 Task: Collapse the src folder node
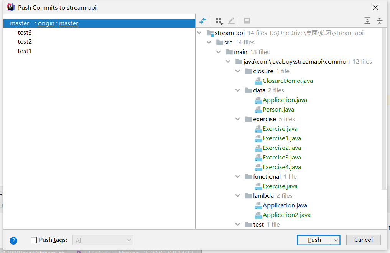[x=209, y=43]
